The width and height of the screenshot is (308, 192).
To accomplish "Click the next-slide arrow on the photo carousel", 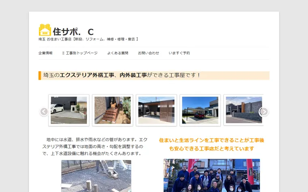I will click(264, 112).
